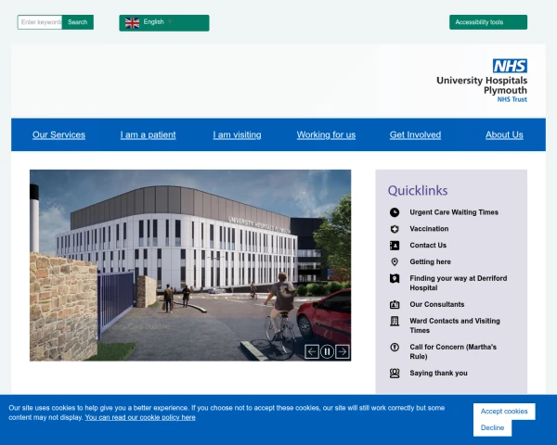Viewport: 557px width, 445px height.
Task: Open the Accessibility tools menu
Action: [488, 22]
